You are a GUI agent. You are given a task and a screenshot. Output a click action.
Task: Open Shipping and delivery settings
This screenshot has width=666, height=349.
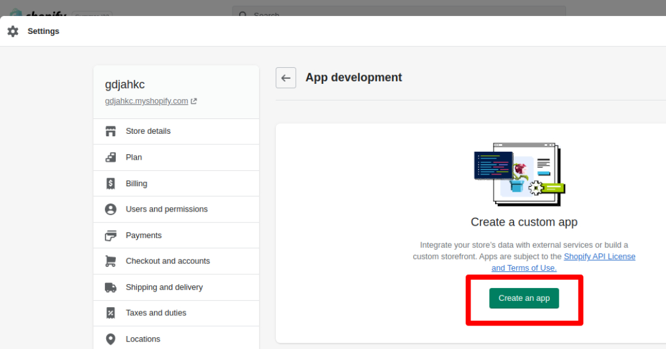[x=176, y=287]
